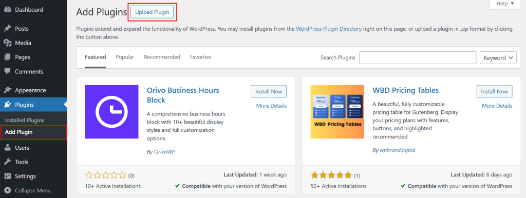Open the Dashboard menu
Viewport: 526px width, 198px height.
coord(33,10)
